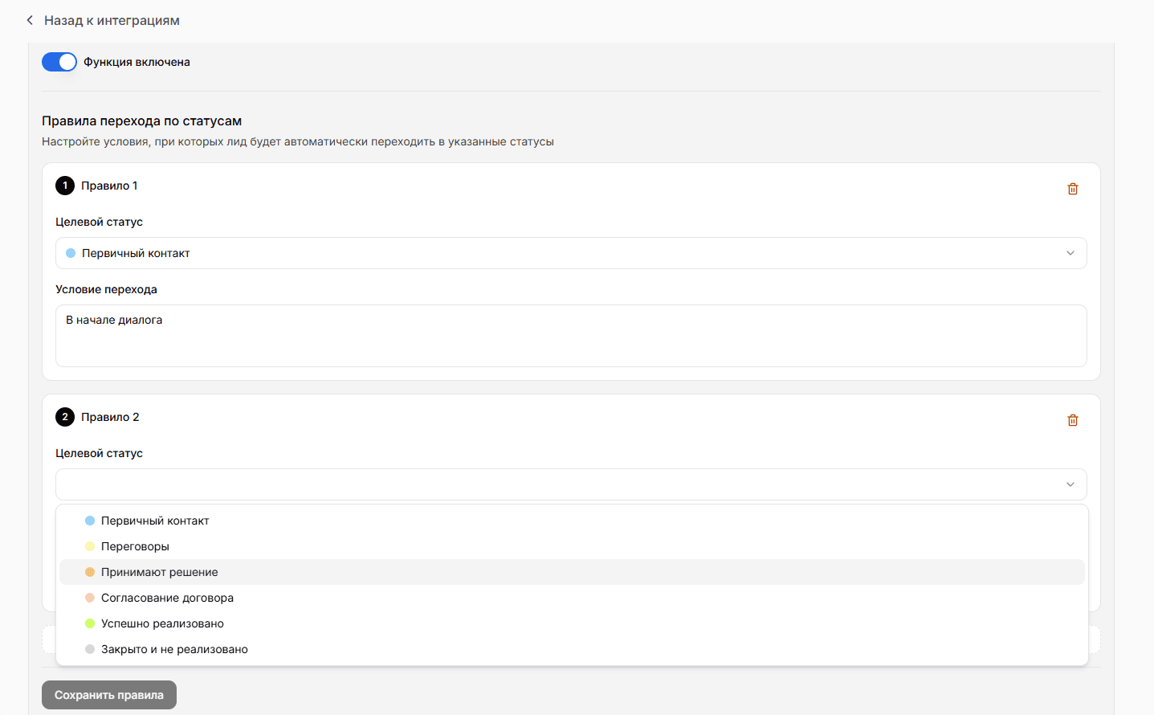Screen dimensions: 1154x715
Task: Select "Принимают решение" status option
Action: point(159,572)
